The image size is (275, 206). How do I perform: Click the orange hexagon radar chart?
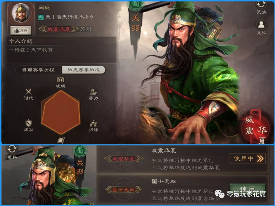[x=61, y=112]
